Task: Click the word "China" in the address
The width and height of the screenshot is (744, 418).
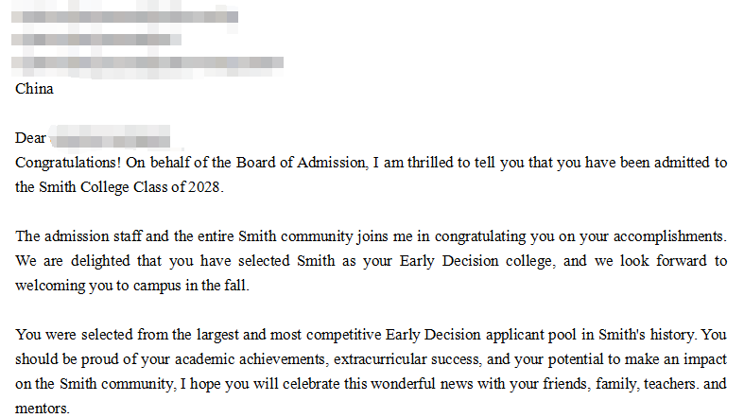Action: [x=34, y=89]
